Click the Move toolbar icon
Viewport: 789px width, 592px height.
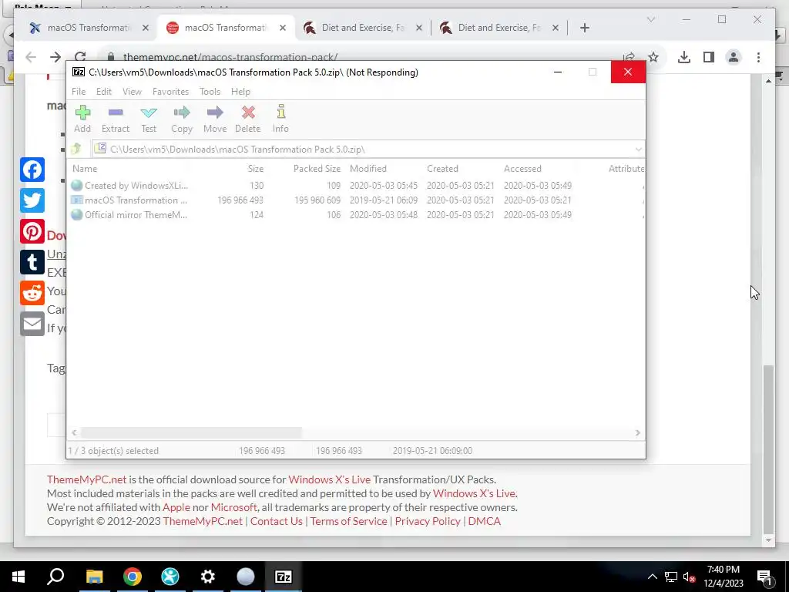tap(215, 119)
